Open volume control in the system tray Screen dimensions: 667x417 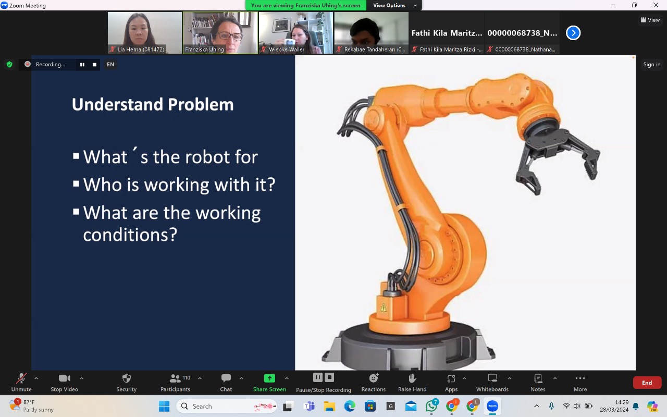[577, 406]
